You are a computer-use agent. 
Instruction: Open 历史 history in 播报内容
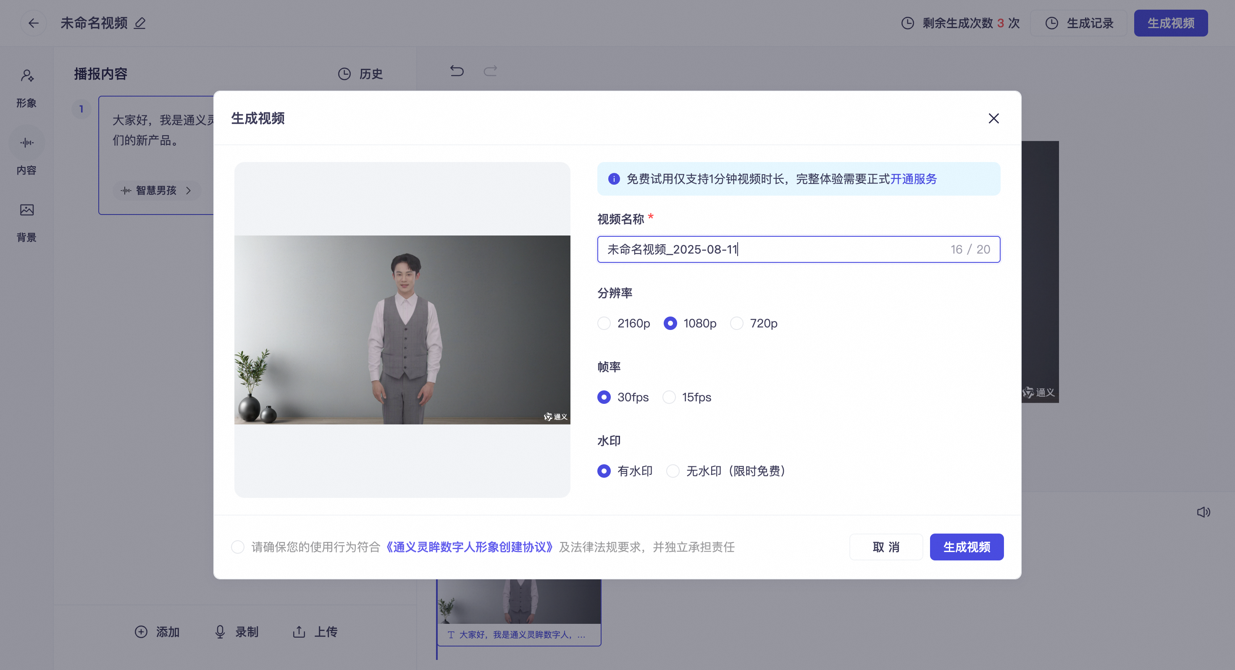(360, 74)
